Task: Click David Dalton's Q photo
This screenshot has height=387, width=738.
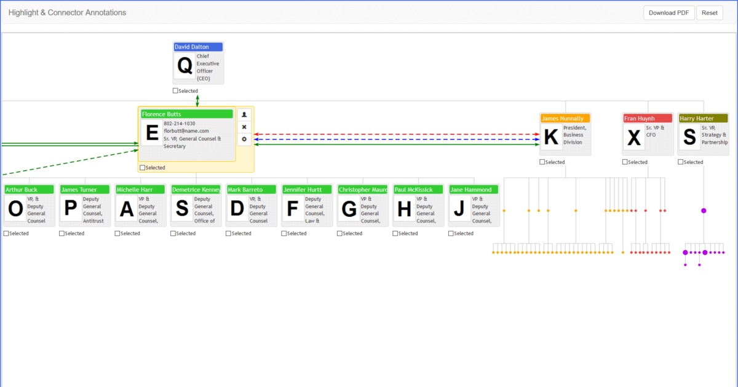Action: (x=185, y=65)
